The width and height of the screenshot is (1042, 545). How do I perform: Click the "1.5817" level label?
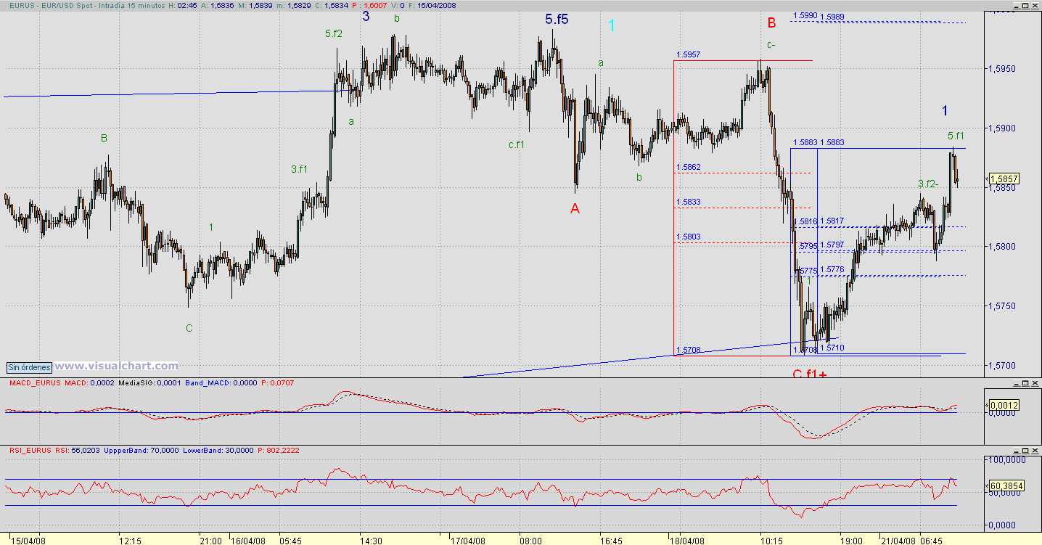point(832,221)
